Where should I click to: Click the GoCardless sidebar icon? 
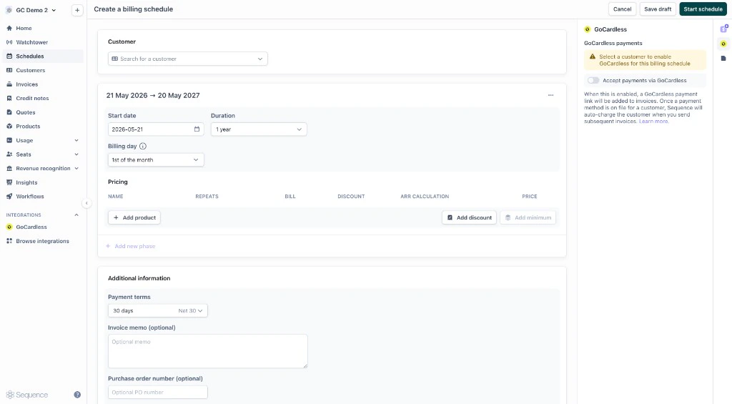coord(9,227)
